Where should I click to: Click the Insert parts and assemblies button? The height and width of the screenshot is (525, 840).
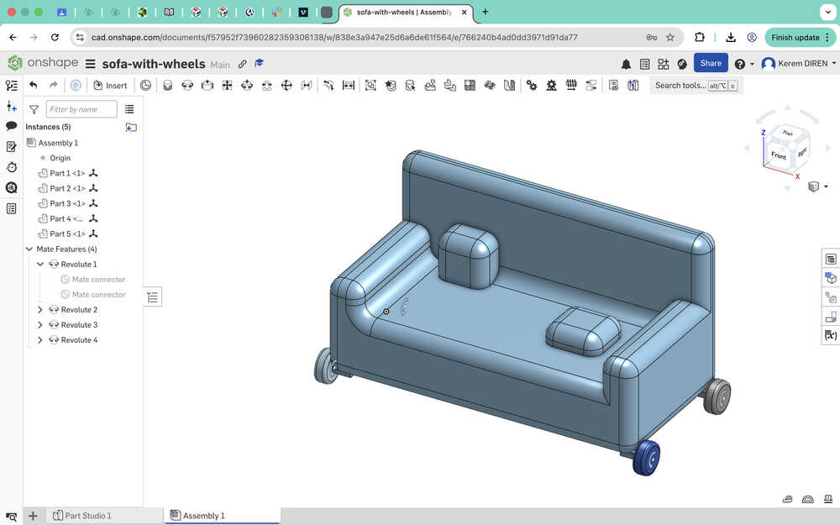pos(110,85)
